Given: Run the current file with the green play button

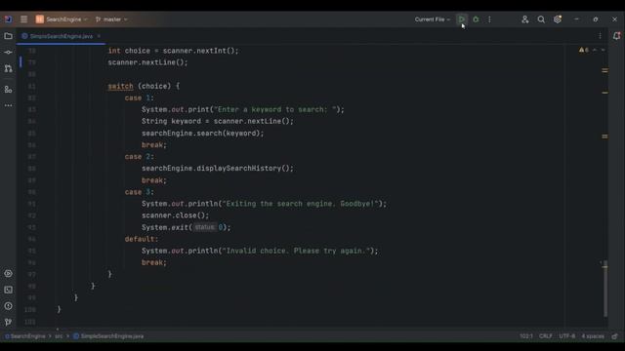Looking at the screenshot, I should tap(462, 19).
